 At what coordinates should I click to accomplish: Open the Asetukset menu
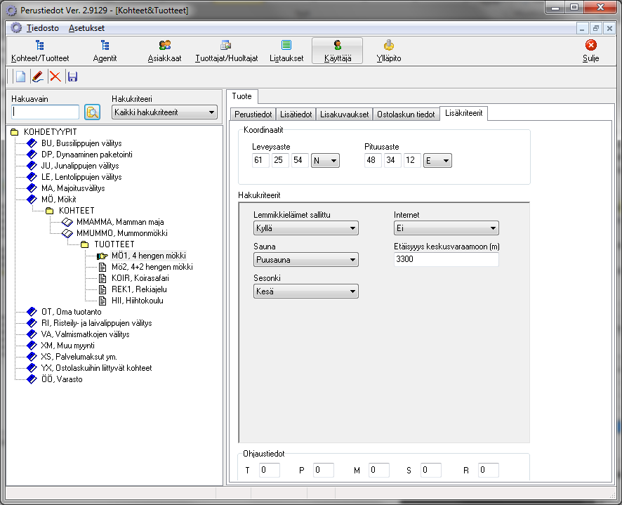point(86,28)
